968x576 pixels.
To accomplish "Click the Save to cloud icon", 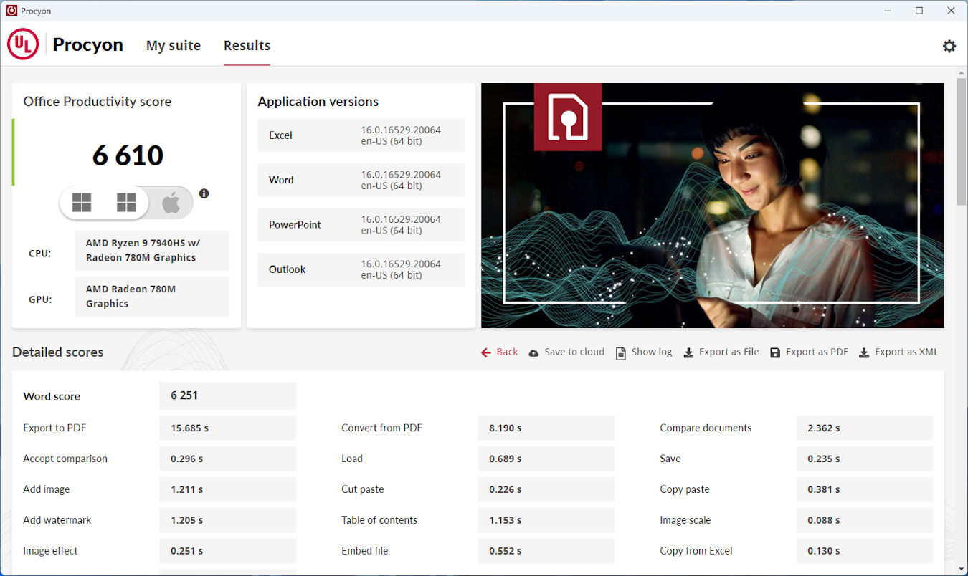I will click(533, 352).
